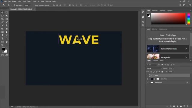The image size is (192, 108).
Task: Select the Eraser tool
Action: pos(7,29)
